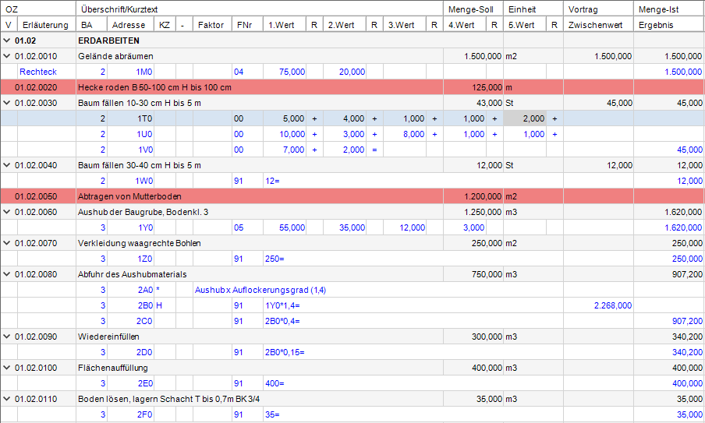Collapse position 01.02.0030 Baum fällen
Screen dimensions: 705x423
click(7, 103)
